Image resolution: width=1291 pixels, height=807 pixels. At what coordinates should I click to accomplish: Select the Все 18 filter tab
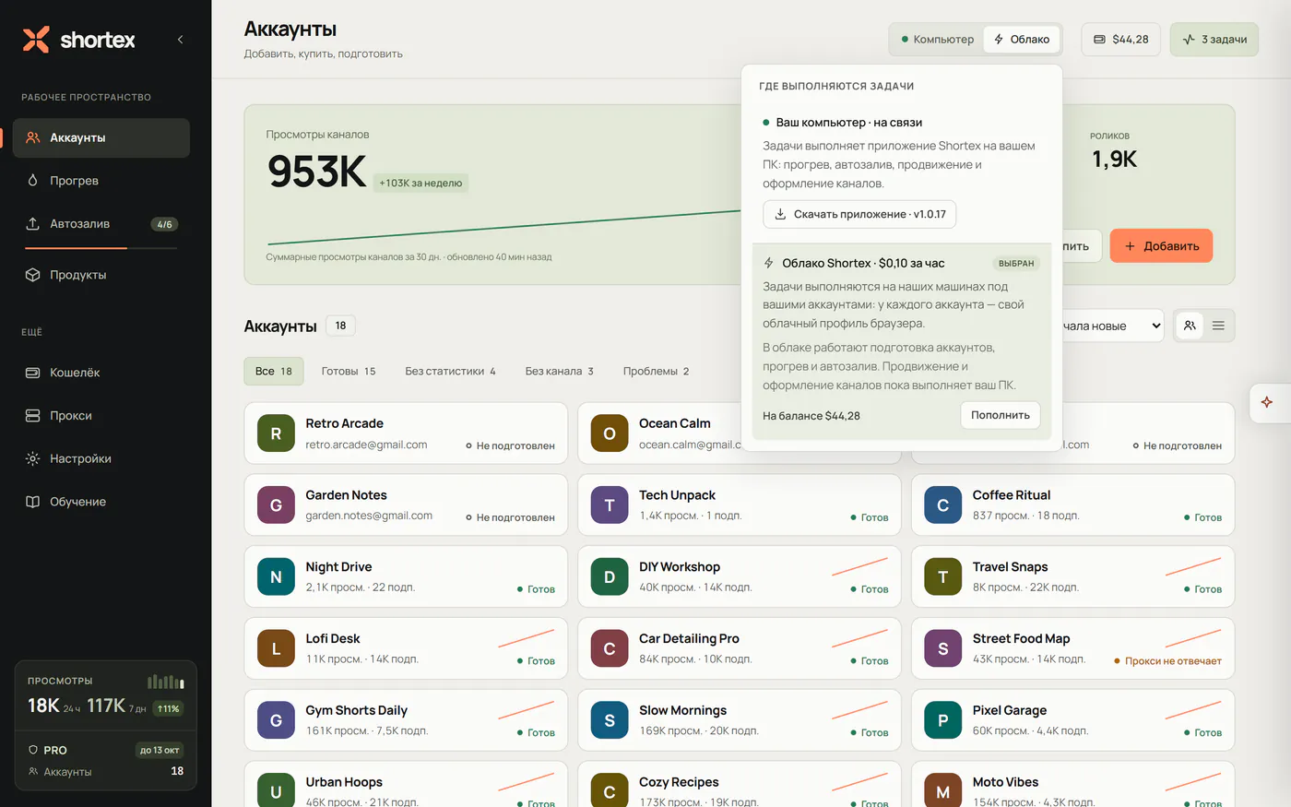click(x=274, y=371)
